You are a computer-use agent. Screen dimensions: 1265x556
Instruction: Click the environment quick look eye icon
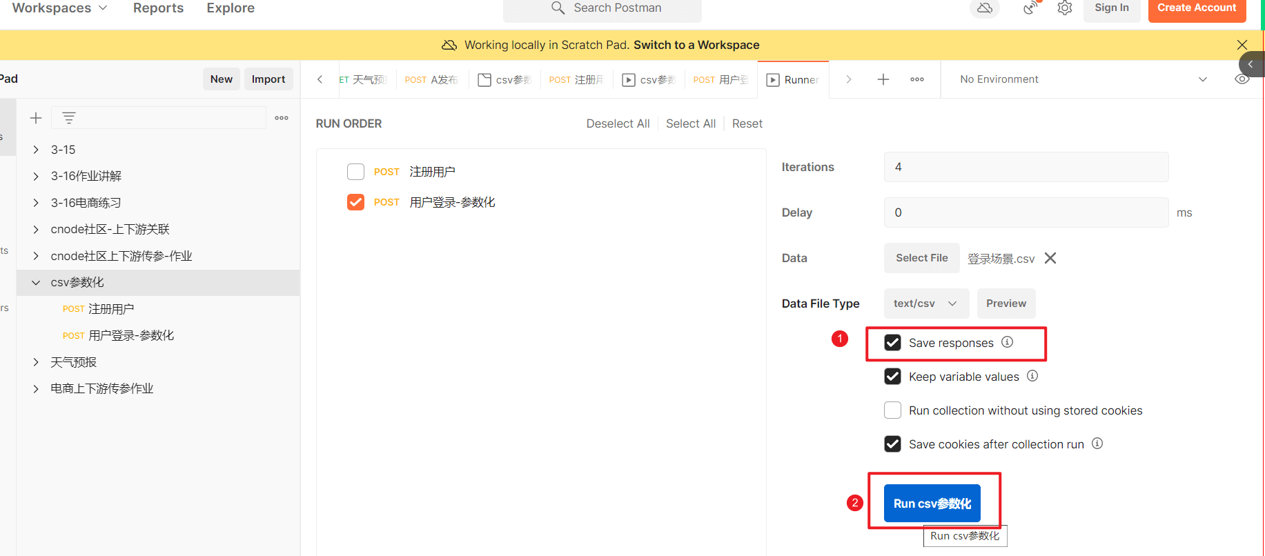tap(1242, 79)
